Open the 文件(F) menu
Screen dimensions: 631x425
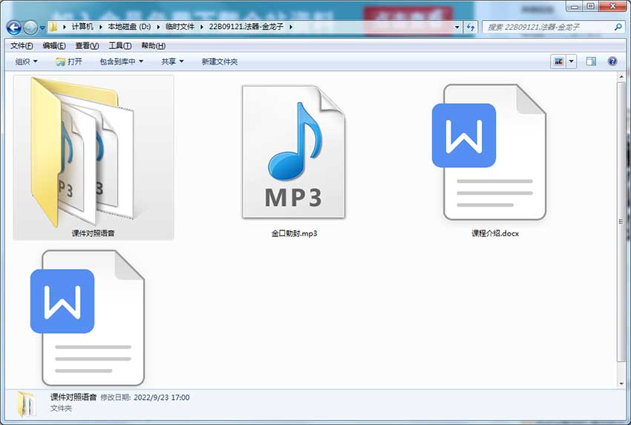(22, 45)
